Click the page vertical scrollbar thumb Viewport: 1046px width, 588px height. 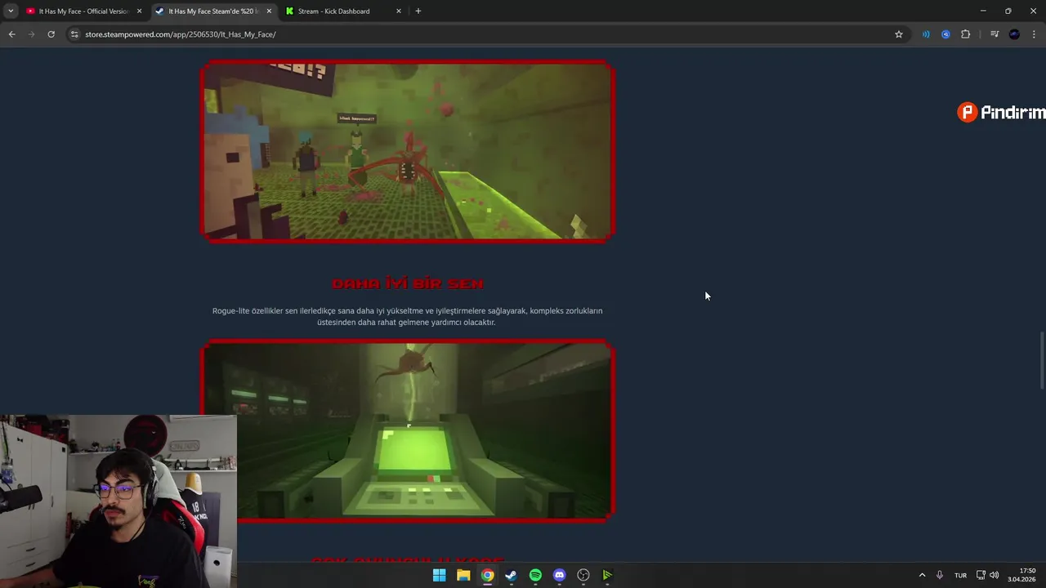point(1041,360)
